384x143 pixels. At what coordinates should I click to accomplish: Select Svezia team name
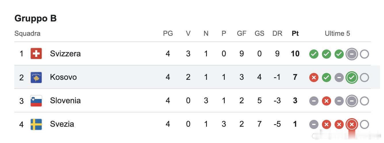(x=62, y=124)
